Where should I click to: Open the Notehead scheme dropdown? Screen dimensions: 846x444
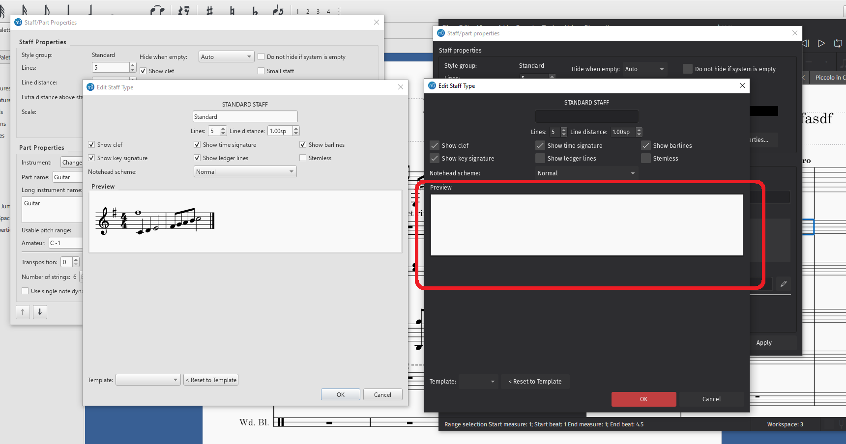pos(245,171)
